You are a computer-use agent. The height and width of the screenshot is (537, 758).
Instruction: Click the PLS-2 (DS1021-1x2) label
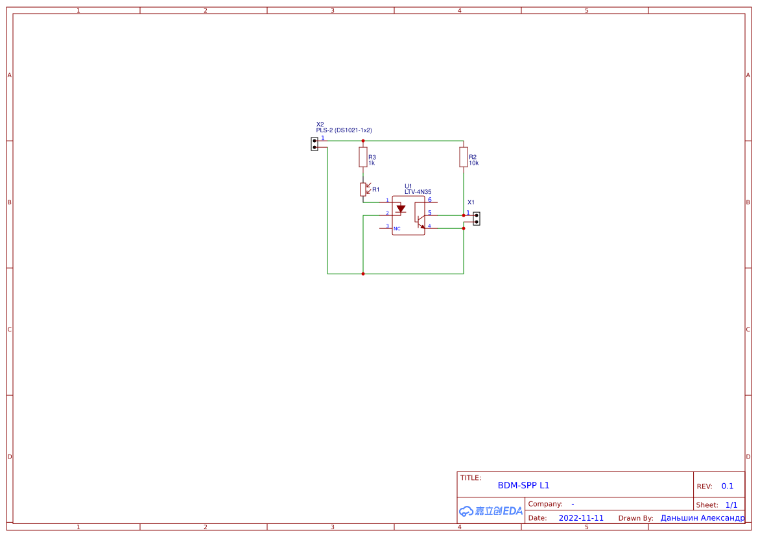point(344,130)
